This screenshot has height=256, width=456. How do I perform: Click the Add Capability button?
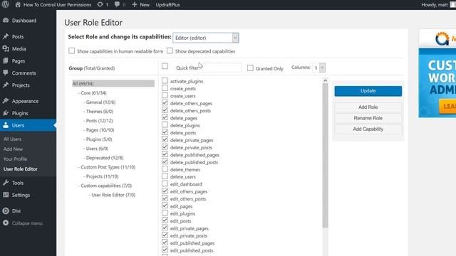(x=368, y=129)
